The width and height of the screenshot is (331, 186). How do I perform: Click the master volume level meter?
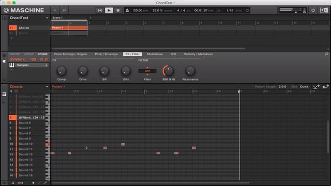[292, 10]
